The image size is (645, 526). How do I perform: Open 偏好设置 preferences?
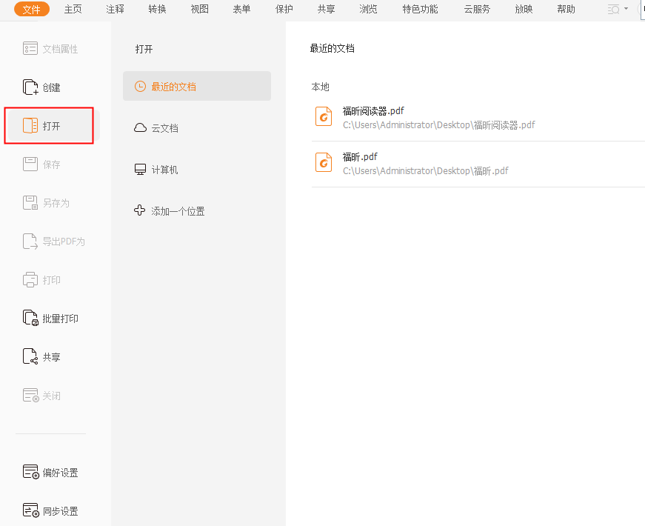tap(52, 472)
